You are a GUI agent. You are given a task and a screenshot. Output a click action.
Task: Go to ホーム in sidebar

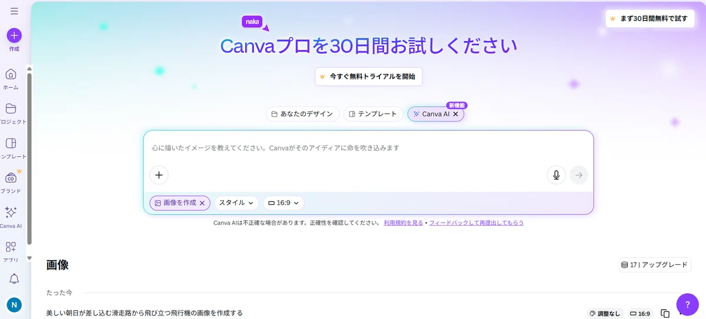(x=11, y=79)
